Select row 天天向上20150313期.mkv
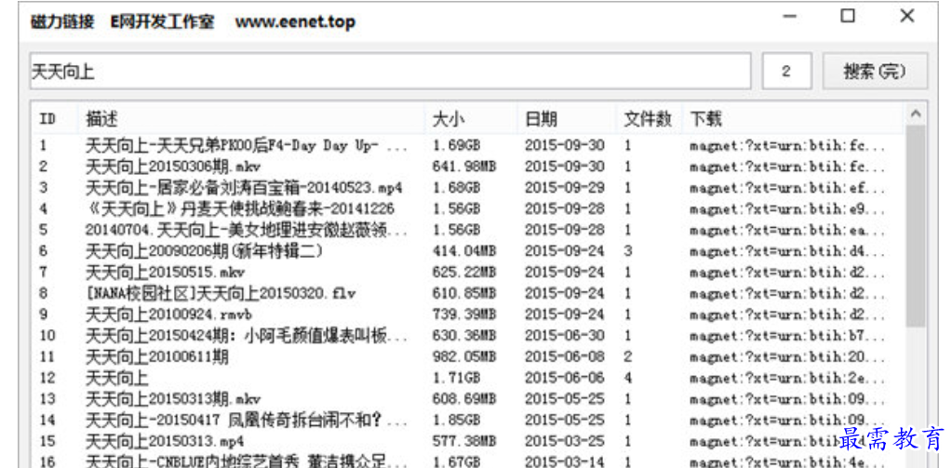 [x=469, y=399]
